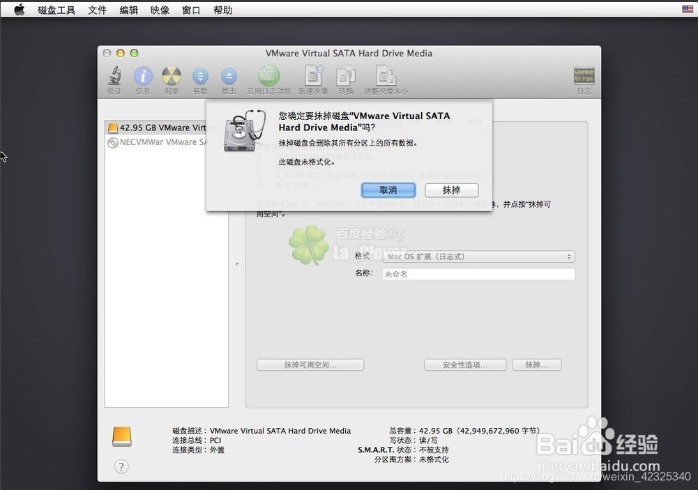Open the Format (格式) dropdown
Screen dimensions: 698x490
(478, 257)
